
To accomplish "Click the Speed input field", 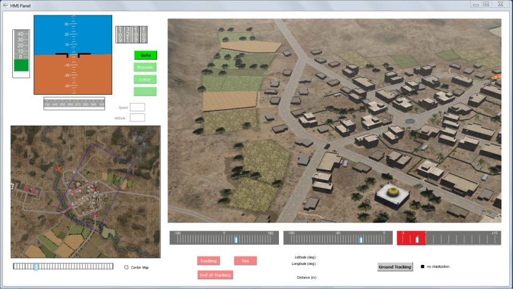I will [137, 107].
